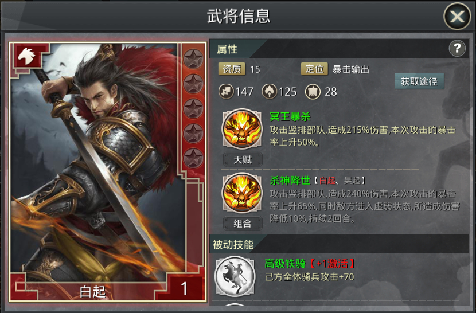Click the first star on the card
476x313 pixels.
coord(193,58)
